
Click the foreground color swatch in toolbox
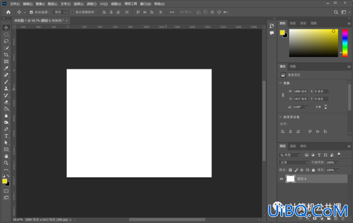tap(5, 181)
